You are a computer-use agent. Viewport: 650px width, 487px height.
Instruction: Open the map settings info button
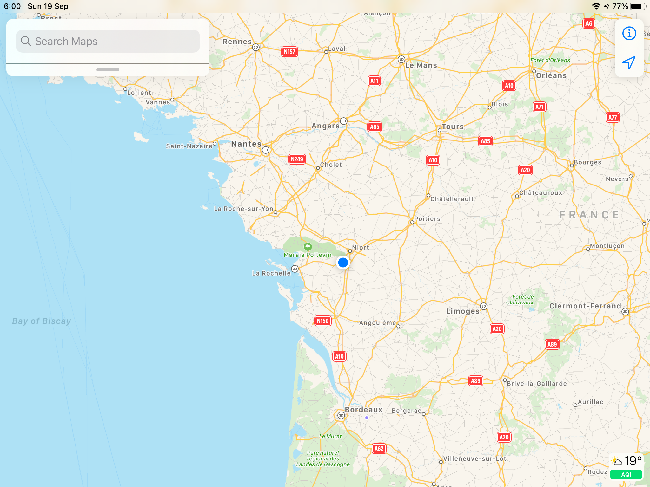click(x=629, y=34)
